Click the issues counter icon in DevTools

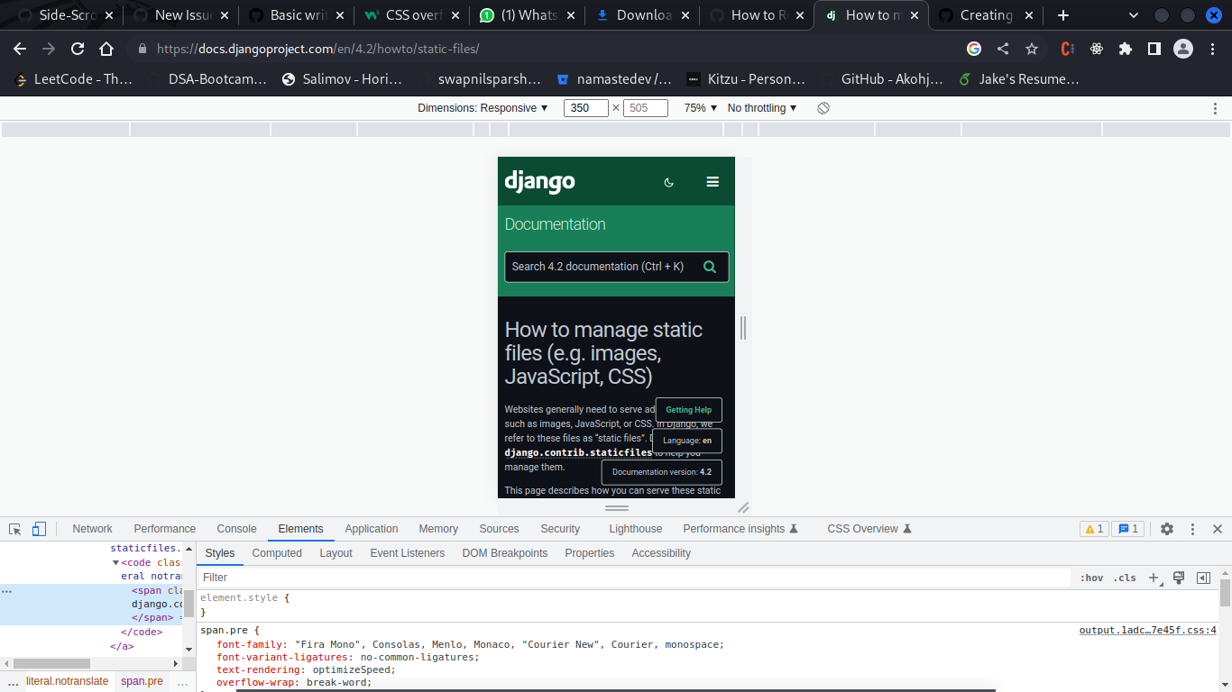(1127, 529)
